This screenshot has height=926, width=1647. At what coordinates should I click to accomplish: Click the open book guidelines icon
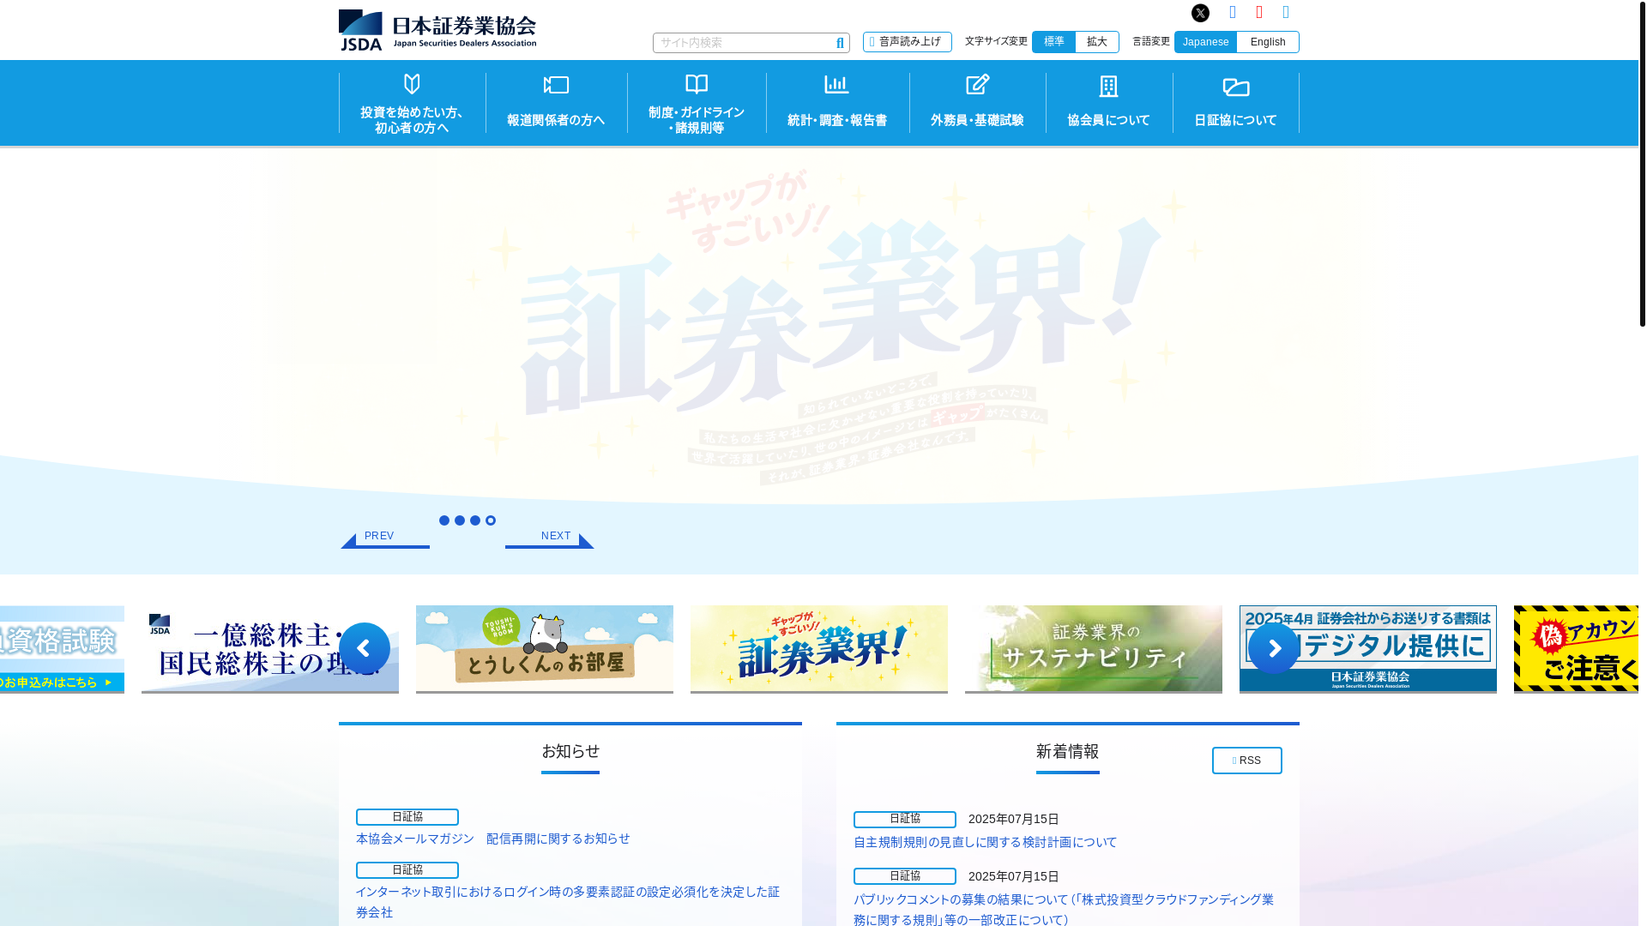pyautogui.click(x=697, y=83)
